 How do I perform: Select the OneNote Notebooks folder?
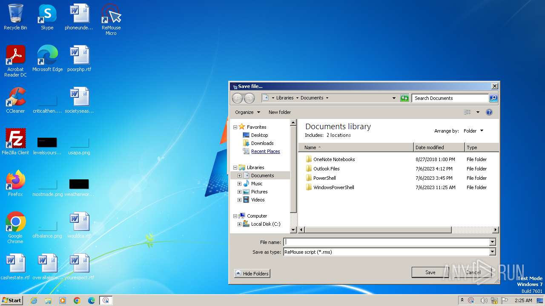(x=334, y=159)
